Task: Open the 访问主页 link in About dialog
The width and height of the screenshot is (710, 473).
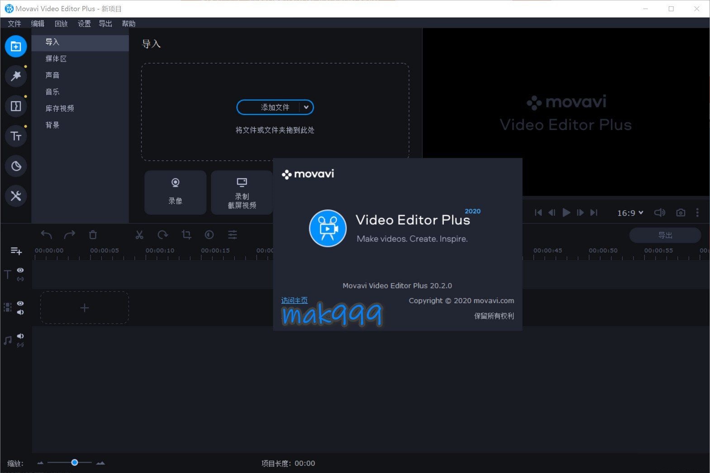Action: [295, 300]
